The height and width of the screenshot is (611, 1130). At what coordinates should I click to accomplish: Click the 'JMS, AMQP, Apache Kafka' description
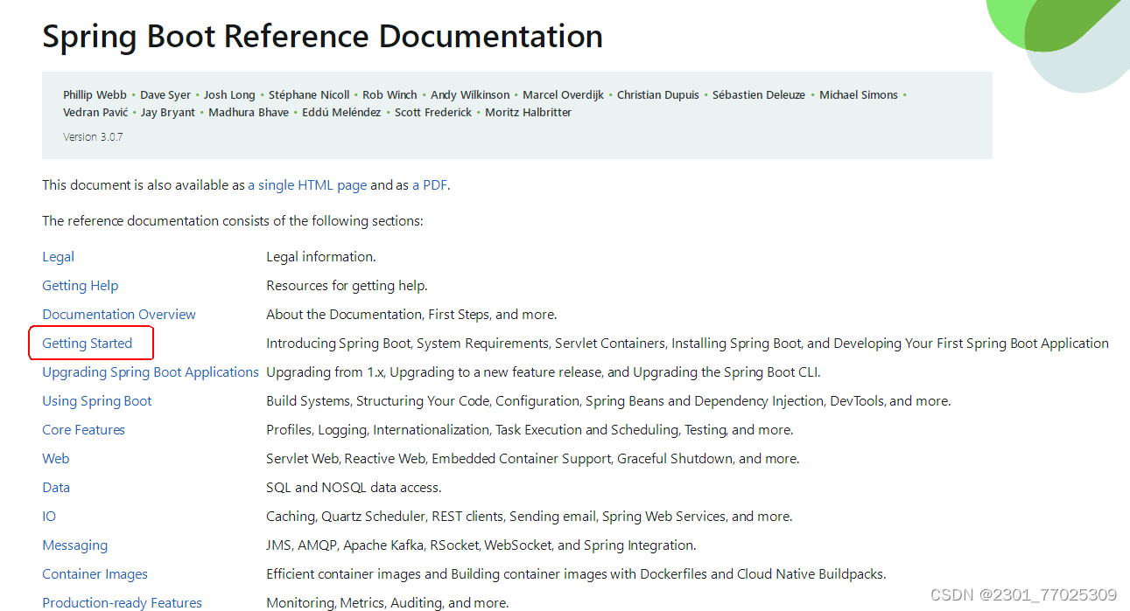point(481,545)
